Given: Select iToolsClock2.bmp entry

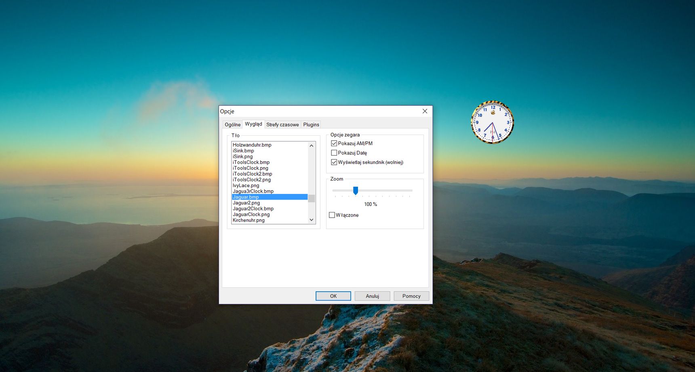Looking at the screenshot, I should tap(270, 174).
